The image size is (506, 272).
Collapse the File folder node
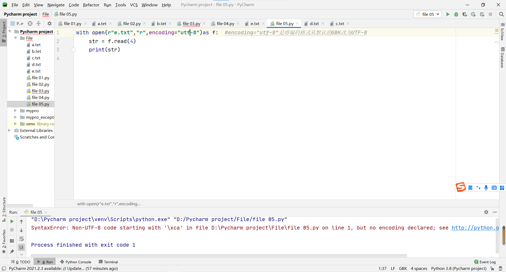click(x=16, y=38)
